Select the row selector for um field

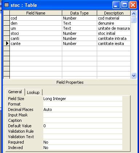tap(7, 28)
